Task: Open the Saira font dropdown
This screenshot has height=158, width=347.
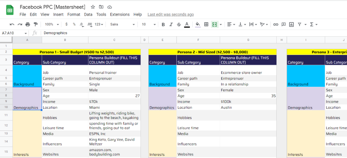Action: (122, 24)
